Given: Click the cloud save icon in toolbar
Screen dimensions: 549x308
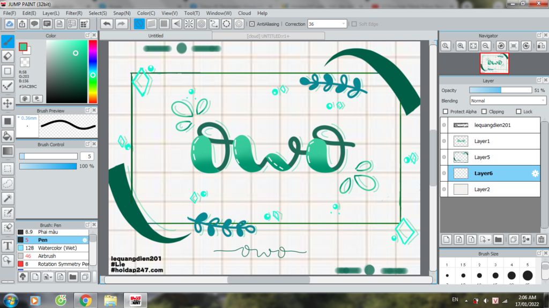Looking at the screenshot, I should click(10, 24).
